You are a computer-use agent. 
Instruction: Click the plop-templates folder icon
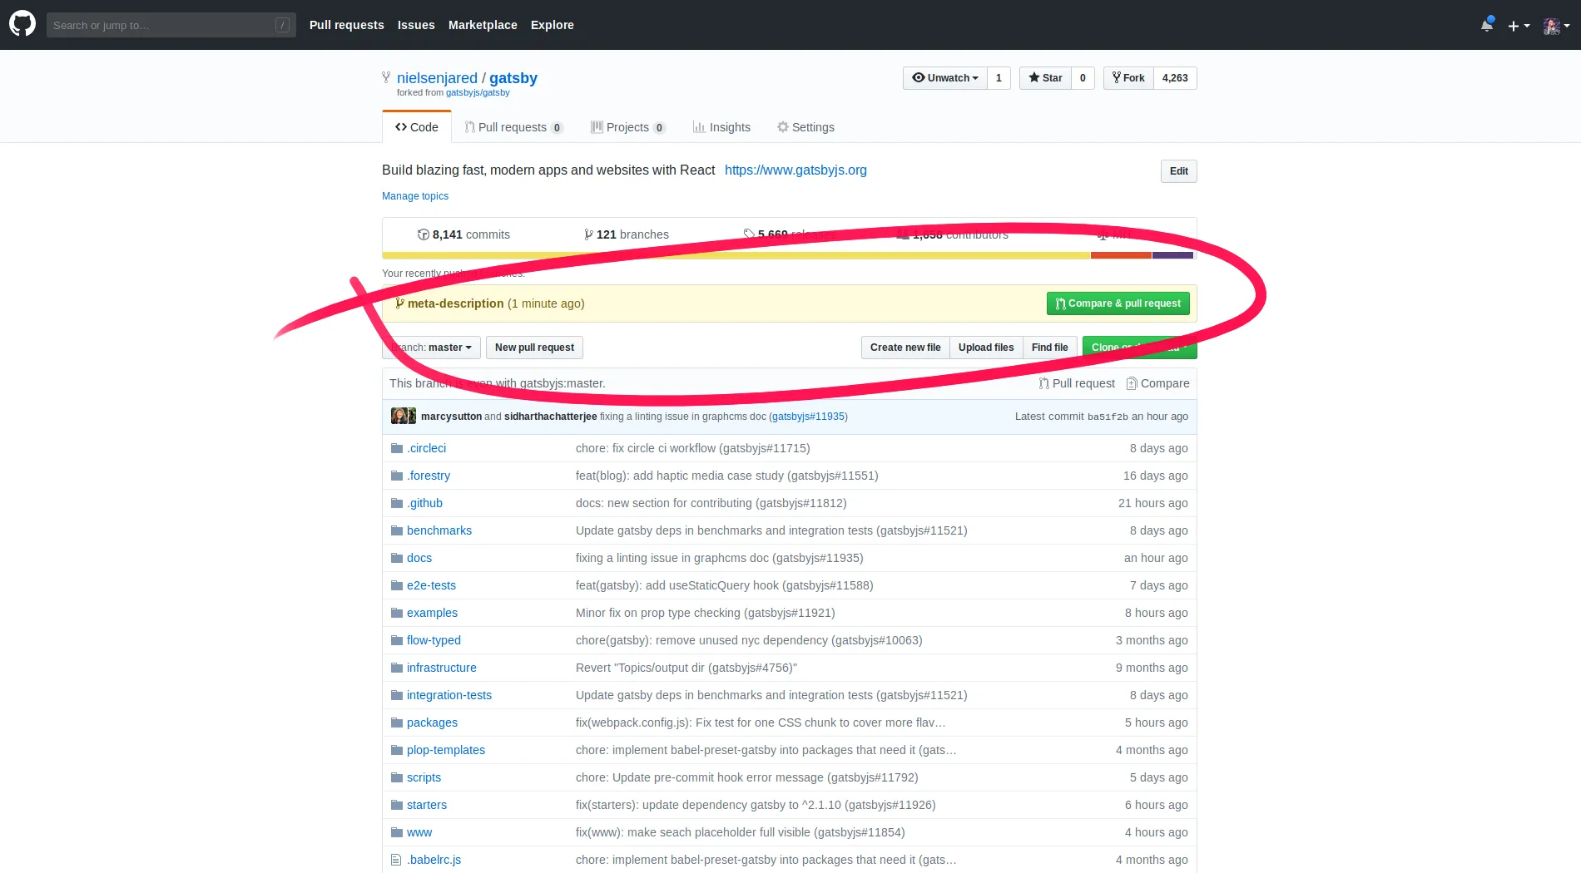(x=397, y=750)
